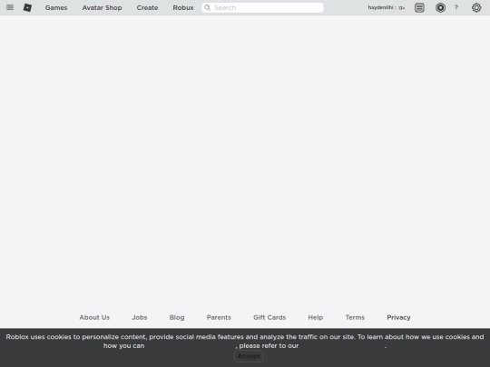Viewport: 490px width, 367px height.
Task: Open the Robux balance icon
Action: click(x=440, y=7)
